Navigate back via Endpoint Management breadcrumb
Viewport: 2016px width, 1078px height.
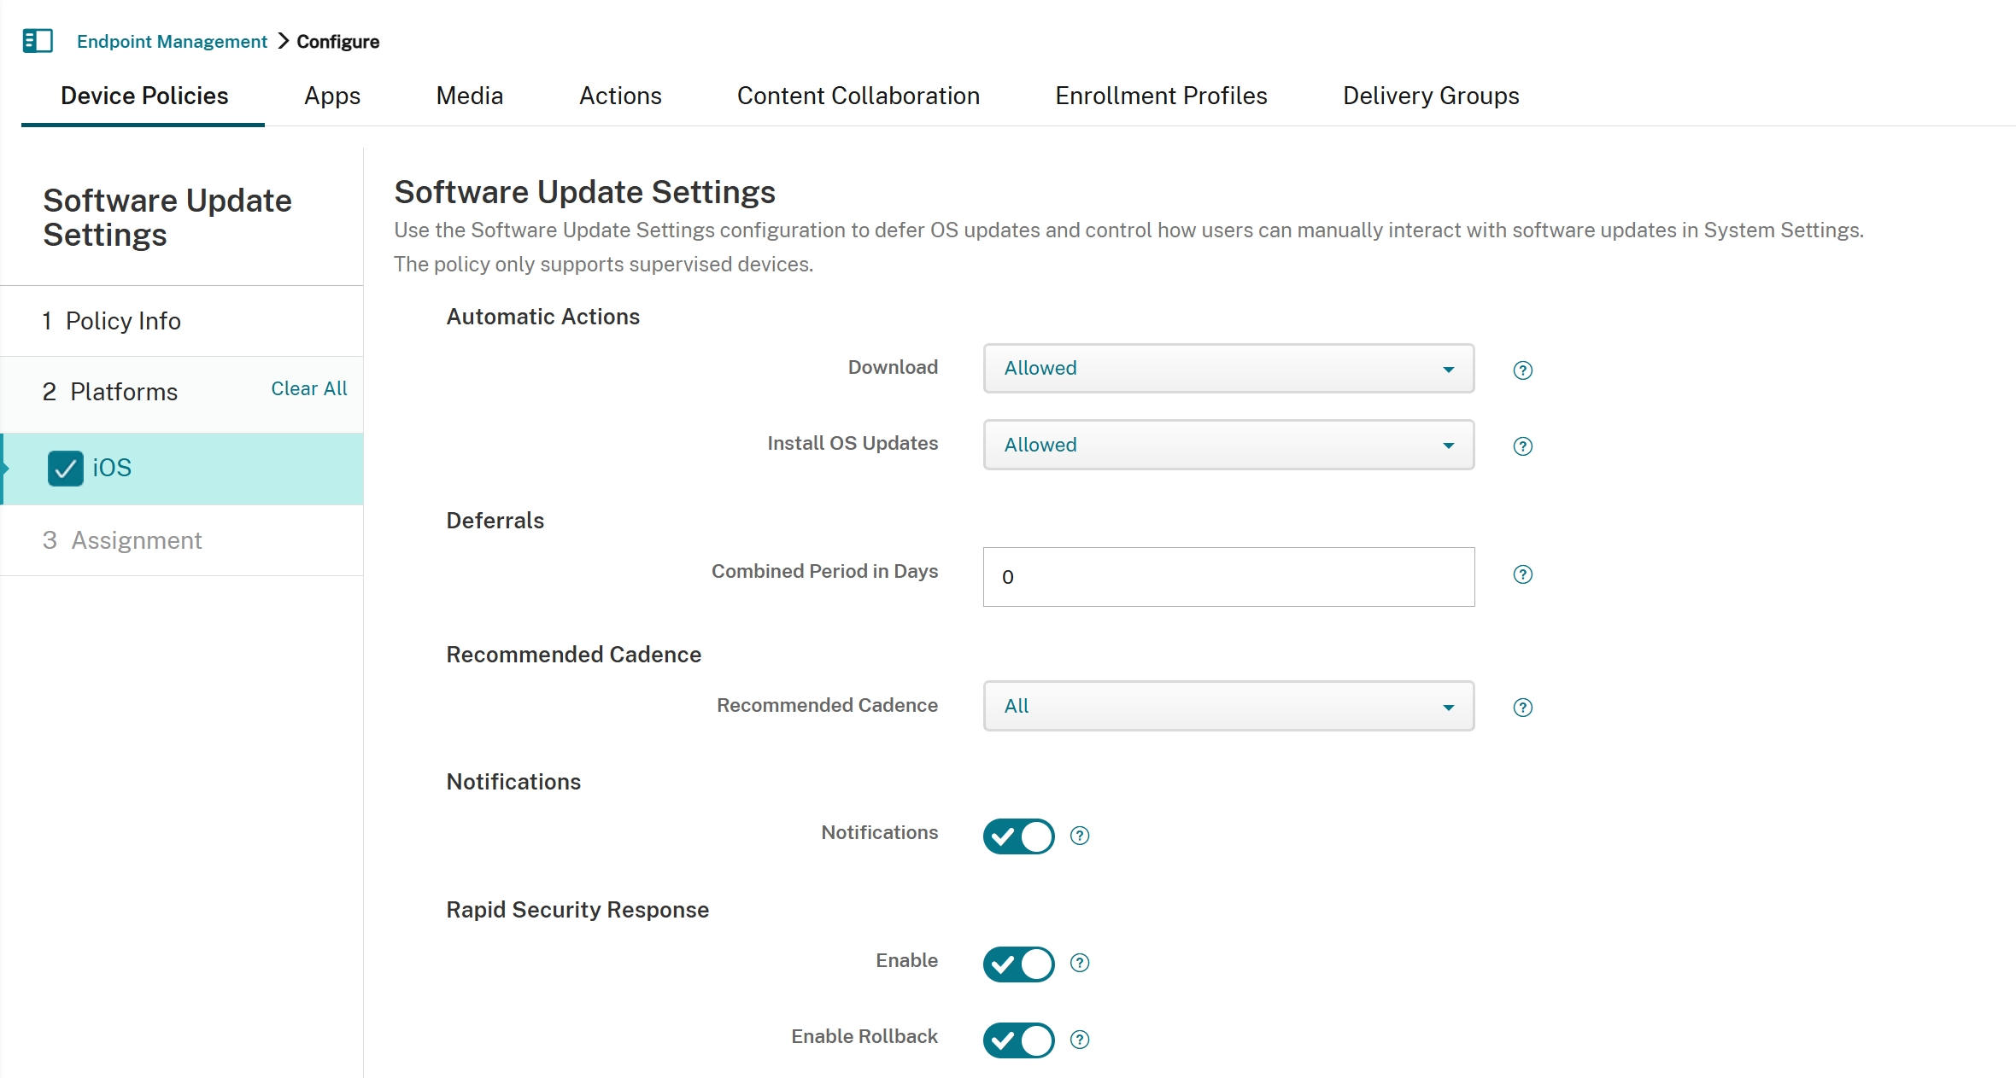171,41
